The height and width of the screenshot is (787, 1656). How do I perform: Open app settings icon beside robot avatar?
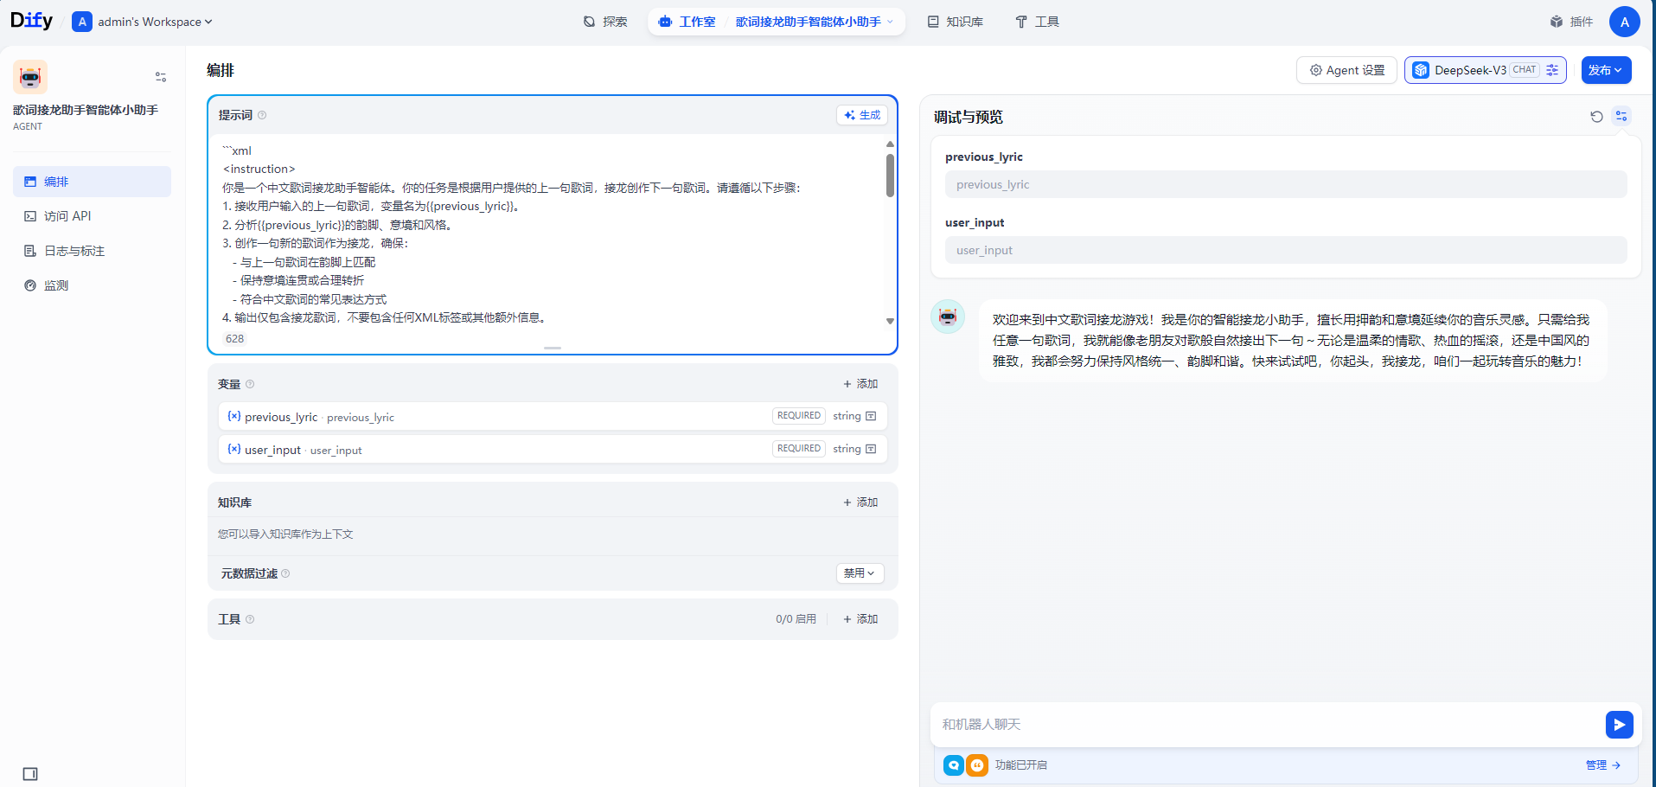pos(161,77)
